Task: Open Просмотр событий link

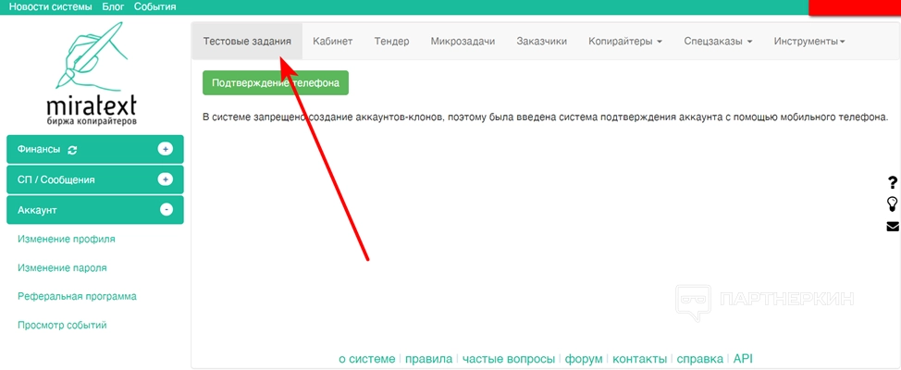Action: pyautogui.click(x=62, y=326)
